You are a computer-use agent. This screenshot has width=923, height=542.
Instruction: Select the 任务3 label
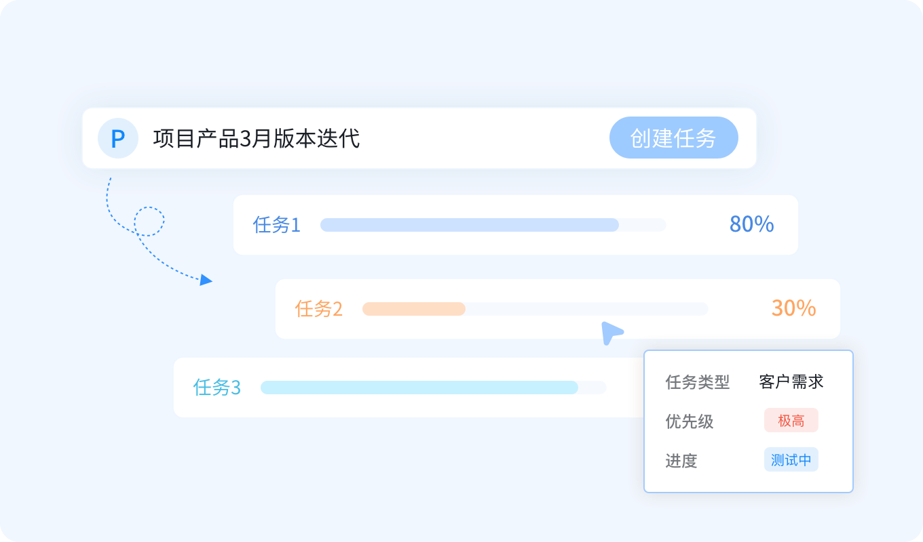click(216, 388)
